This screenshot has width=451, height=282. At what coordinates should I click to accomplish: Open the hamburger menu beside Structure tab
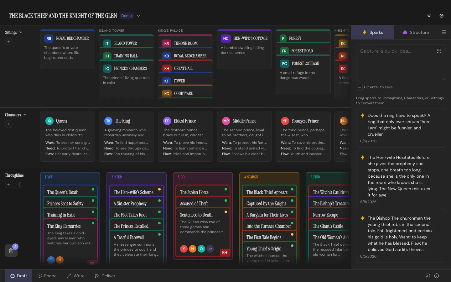click(444, 32)
